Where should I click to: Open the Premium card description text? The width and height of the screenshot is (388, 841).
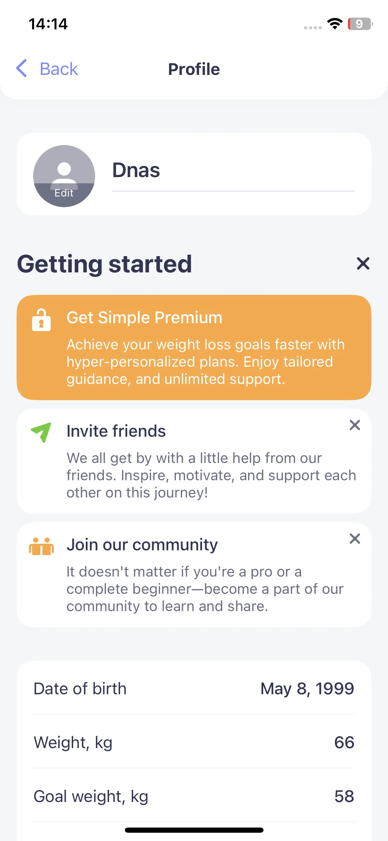point(206,361)
